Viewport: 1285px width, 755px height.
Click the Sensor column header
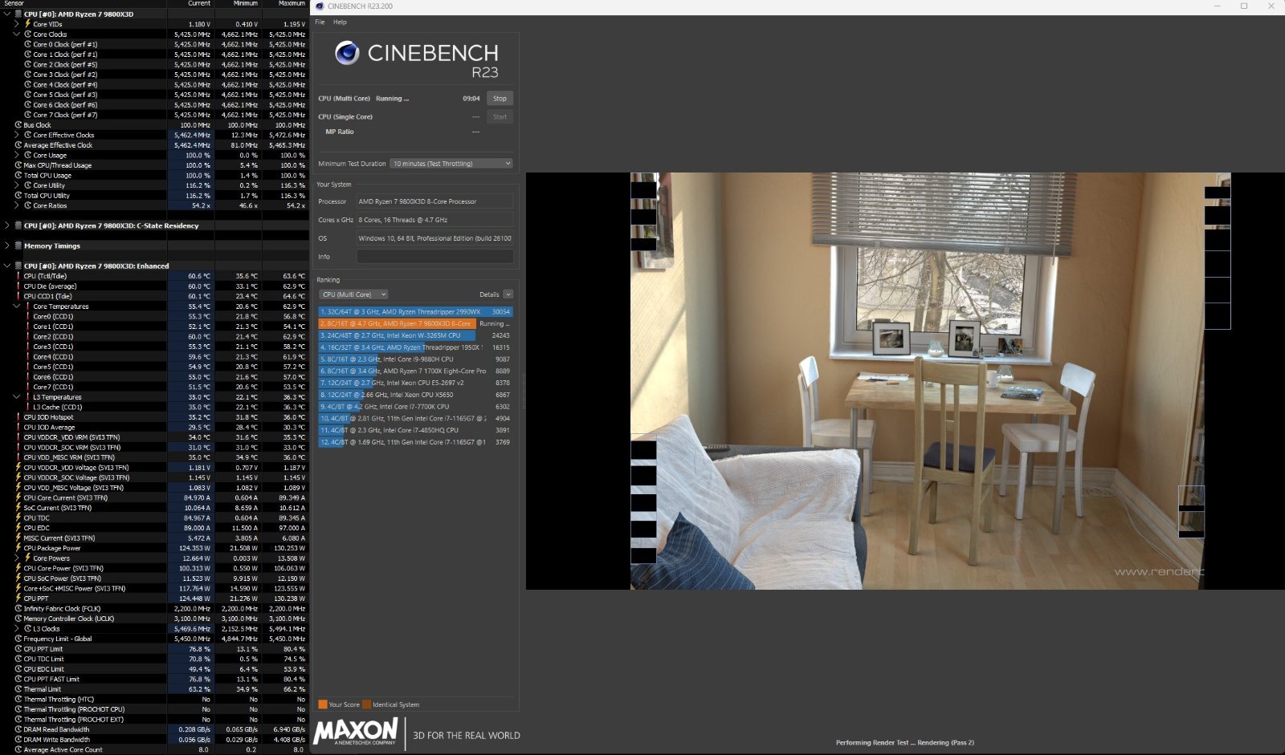[83, 4]
